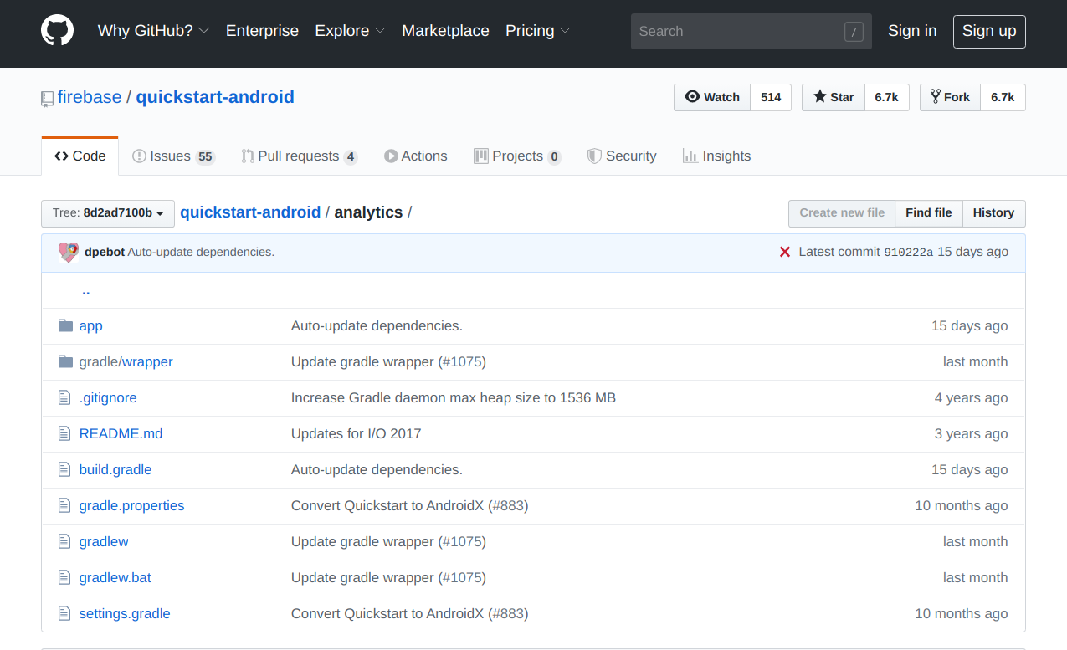This screenshot has height=650, width=1067.
Task: Focus the Search input field
Action: pyautogui.click(x=752, y=32)
